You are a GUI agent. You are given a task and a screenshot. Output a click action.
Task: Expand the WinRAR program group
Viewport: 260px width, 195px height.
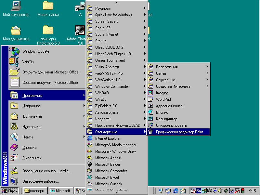pos(117,93)
